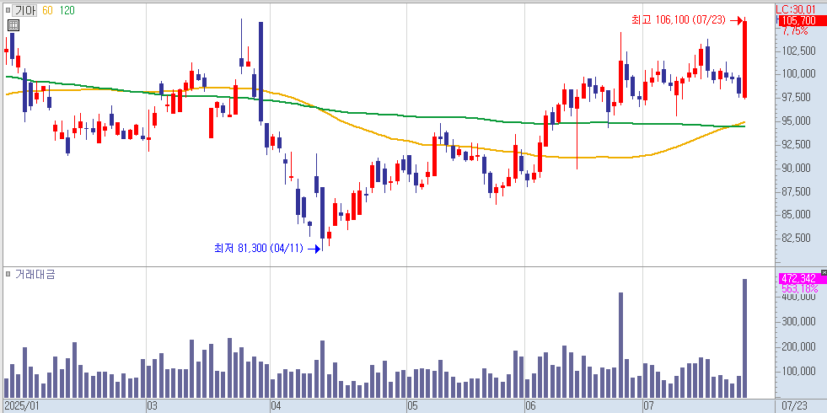Click the 최고 106,100 (07/23) annotation
827x413 pixels.
679,20
